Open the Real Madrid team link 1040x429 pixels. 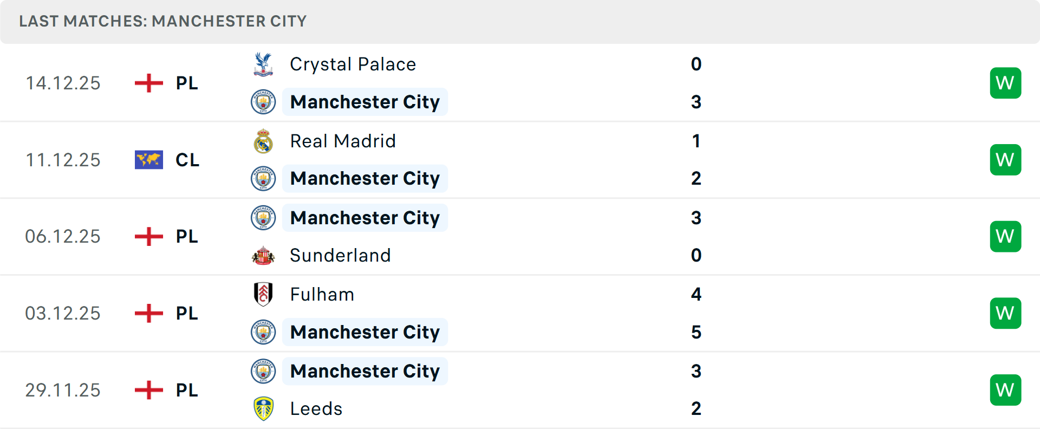coord(343,141)
